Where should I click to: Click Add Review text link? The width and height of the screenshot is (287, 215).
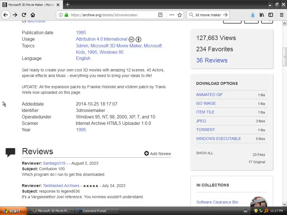(x=161, y=154)
